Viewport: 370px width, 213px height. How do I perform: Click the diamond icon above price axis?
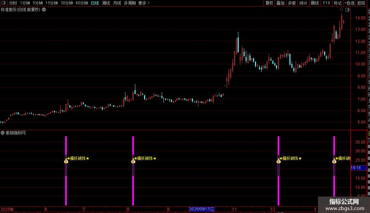click(341, 10)
